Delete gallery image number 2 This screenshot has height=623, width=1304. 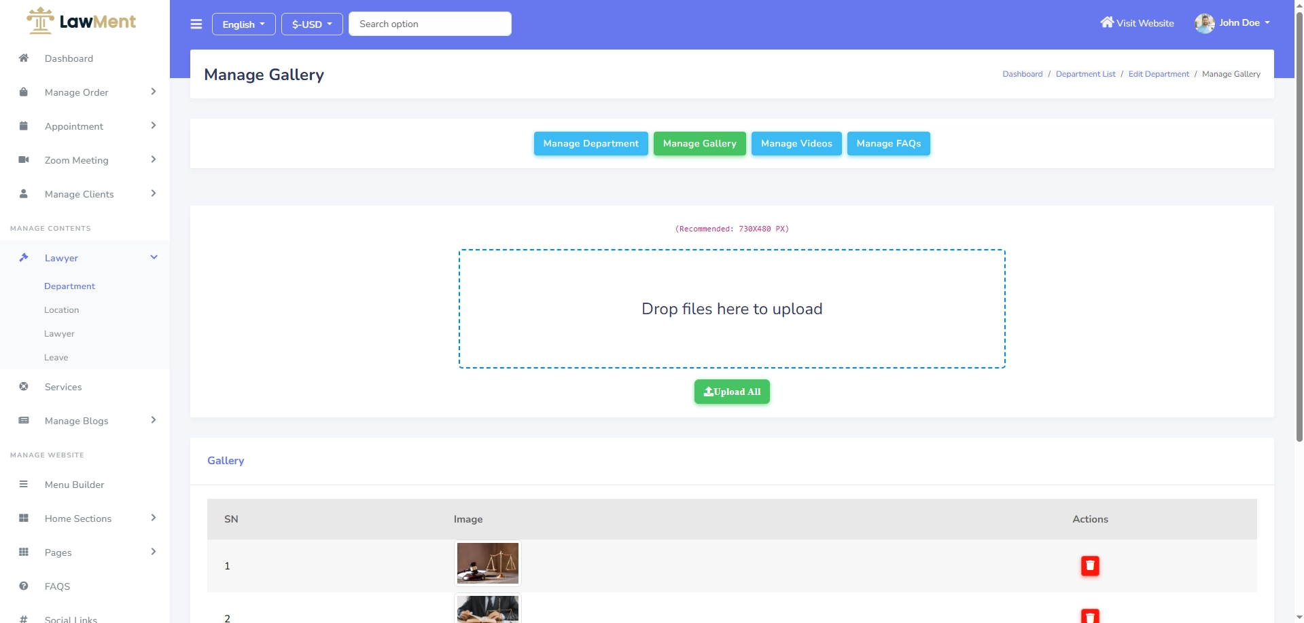(x=1090, y=616)
